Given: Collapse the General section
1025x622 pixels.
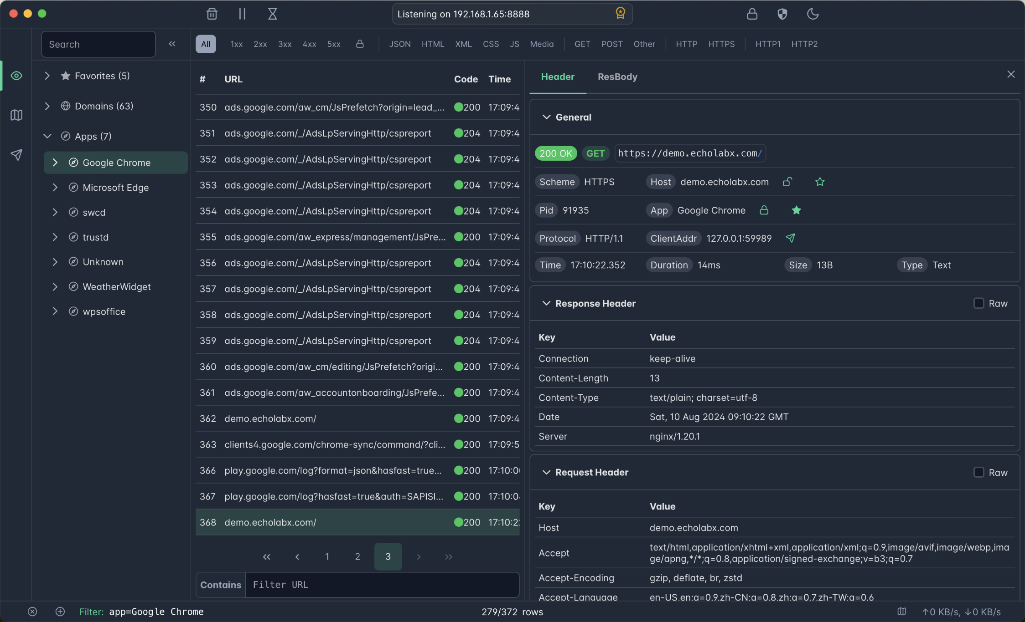Looking at the screenshot, I should pos(546,117).
